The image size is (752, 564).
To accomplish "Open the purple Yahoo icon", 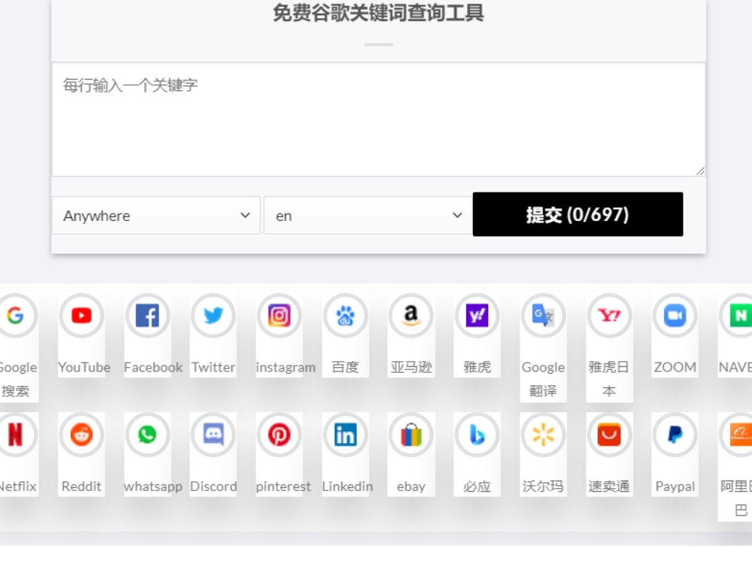I will tap(478, 316).
